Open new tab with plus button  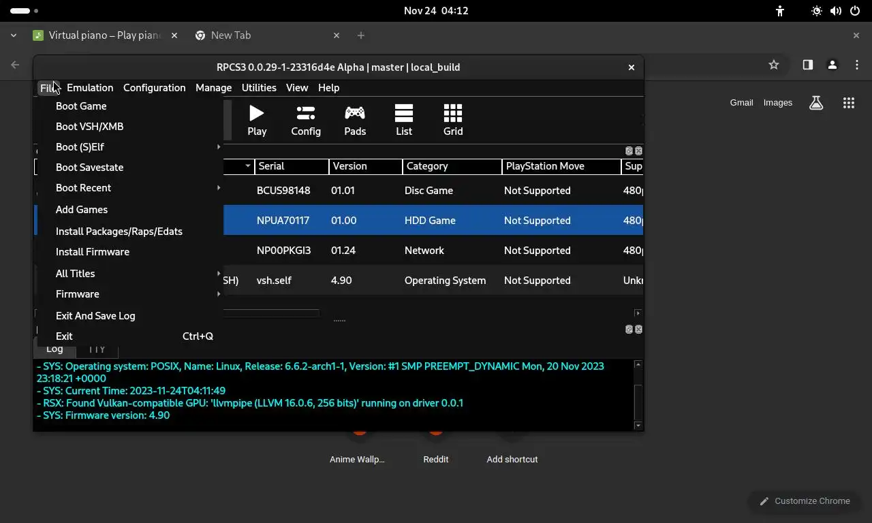pos(361,35)
